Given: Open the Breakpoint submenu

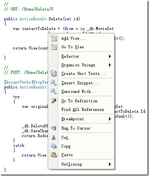Looking at the screenshot, I should click(81, 119).
